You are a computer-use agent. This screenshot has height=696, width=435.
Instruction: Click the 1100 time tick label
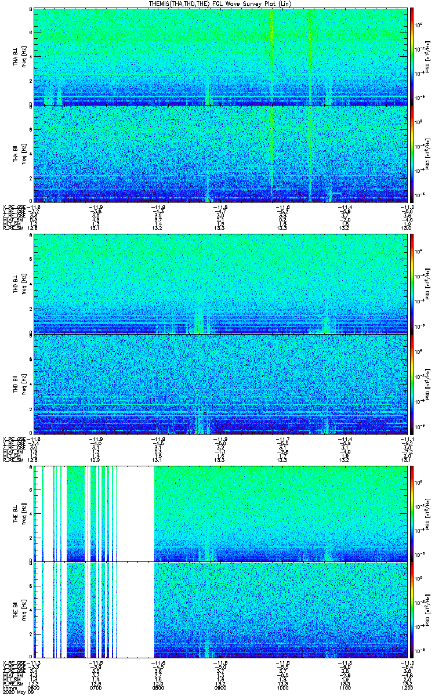click(x=344, y=687)
